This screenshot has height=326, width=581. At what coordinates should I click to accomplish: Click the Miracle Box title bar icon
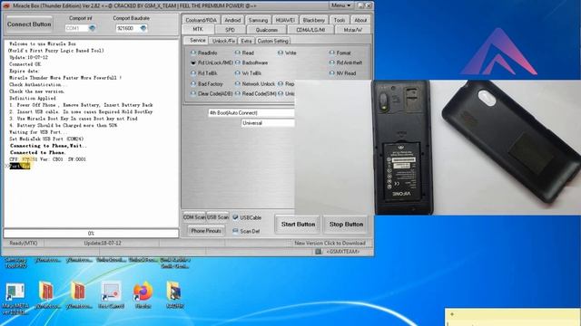point(6,5)
